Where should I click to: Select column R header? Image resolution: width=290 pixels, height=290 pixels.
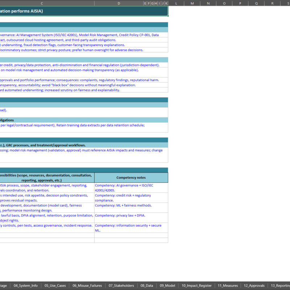(x=272, y=3)
